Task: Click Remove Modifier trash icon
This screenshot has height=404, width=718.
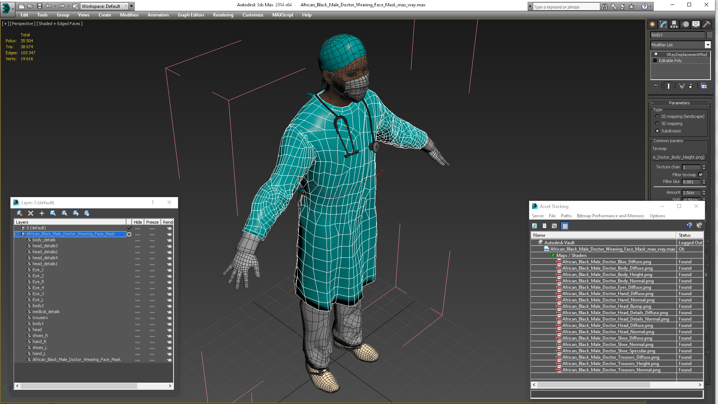Action: [691, 86]
